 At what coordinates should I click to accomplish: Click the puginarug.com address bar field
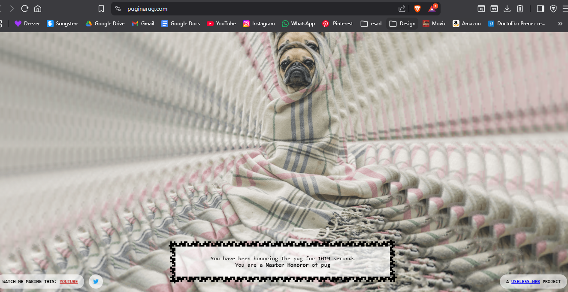click(257, 9)
